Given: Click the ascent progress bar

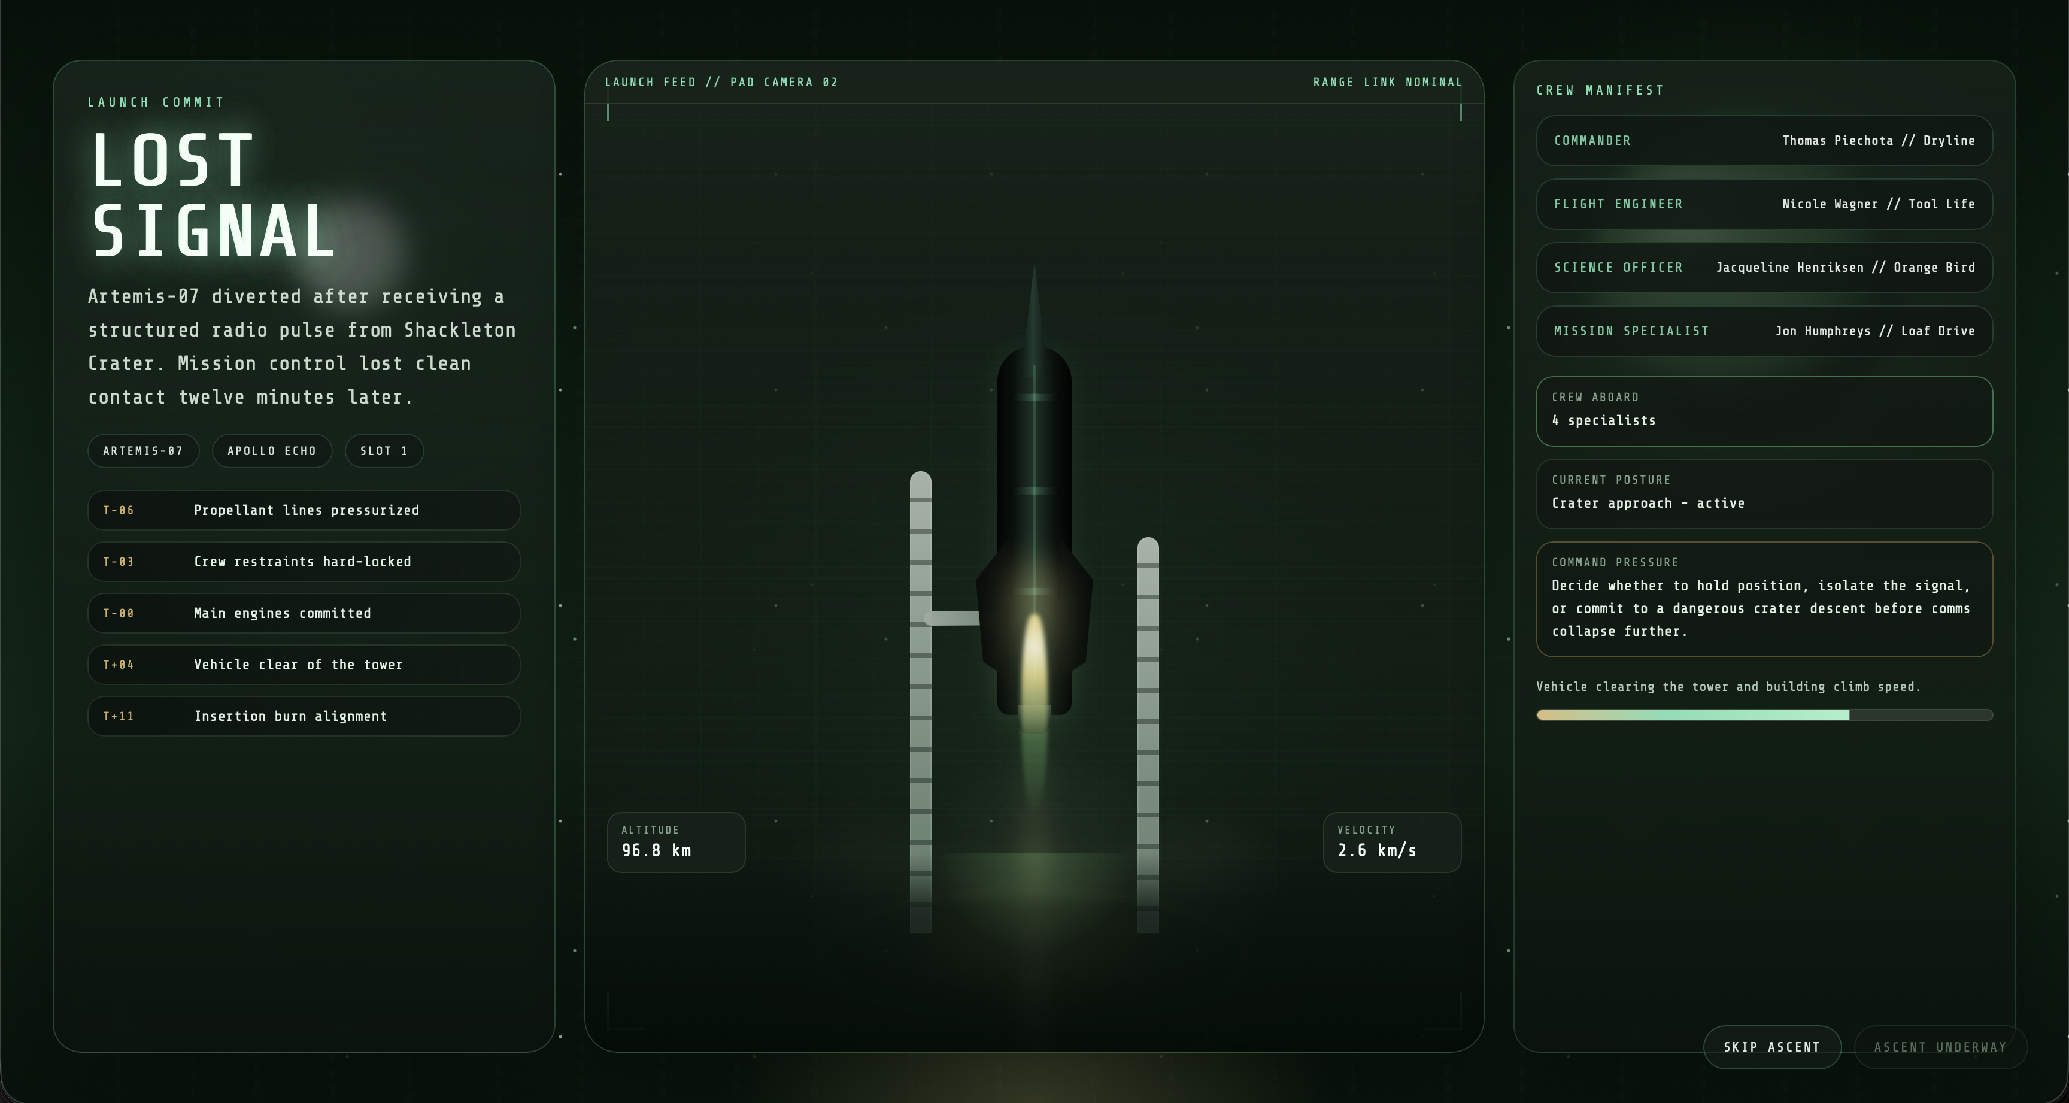Looking at the screenshot, I should pyautogui.click(x=1764, y=715).
